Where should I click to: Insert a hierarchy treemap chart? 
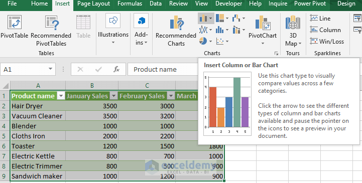click(x=220, y=18)
